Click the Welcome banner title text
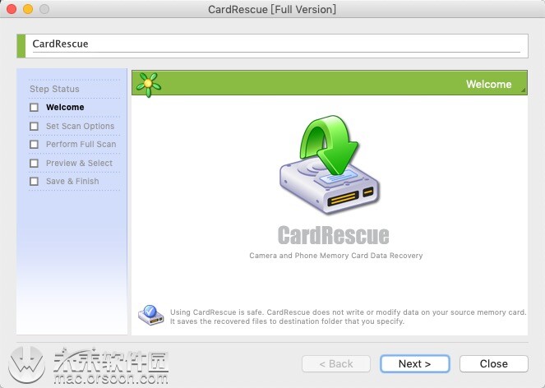The width and height of the screenshot is (545, 388). point(489,84)
